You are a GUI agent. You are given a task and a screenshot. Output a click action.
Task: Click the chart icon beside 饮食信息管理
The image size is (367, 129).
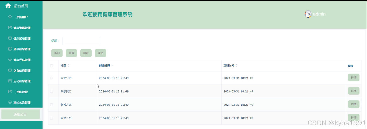10,70
